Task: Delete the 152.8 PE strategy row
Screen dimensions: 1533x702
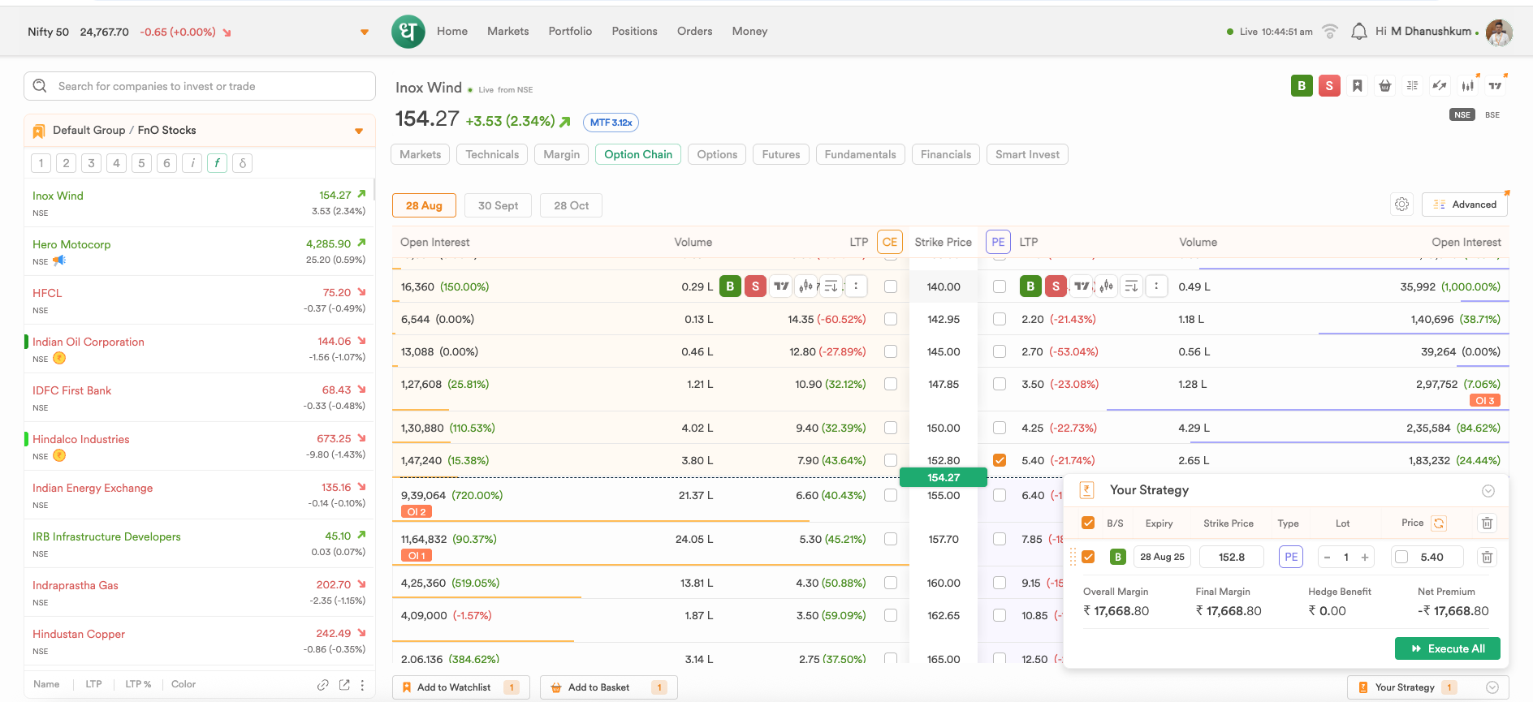Action: click(x=1487, y=557)
